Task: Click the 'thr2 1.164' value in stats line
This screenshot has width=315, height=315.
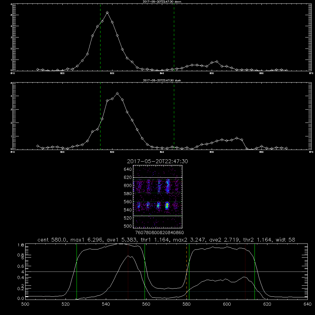Action: (257, 240)
